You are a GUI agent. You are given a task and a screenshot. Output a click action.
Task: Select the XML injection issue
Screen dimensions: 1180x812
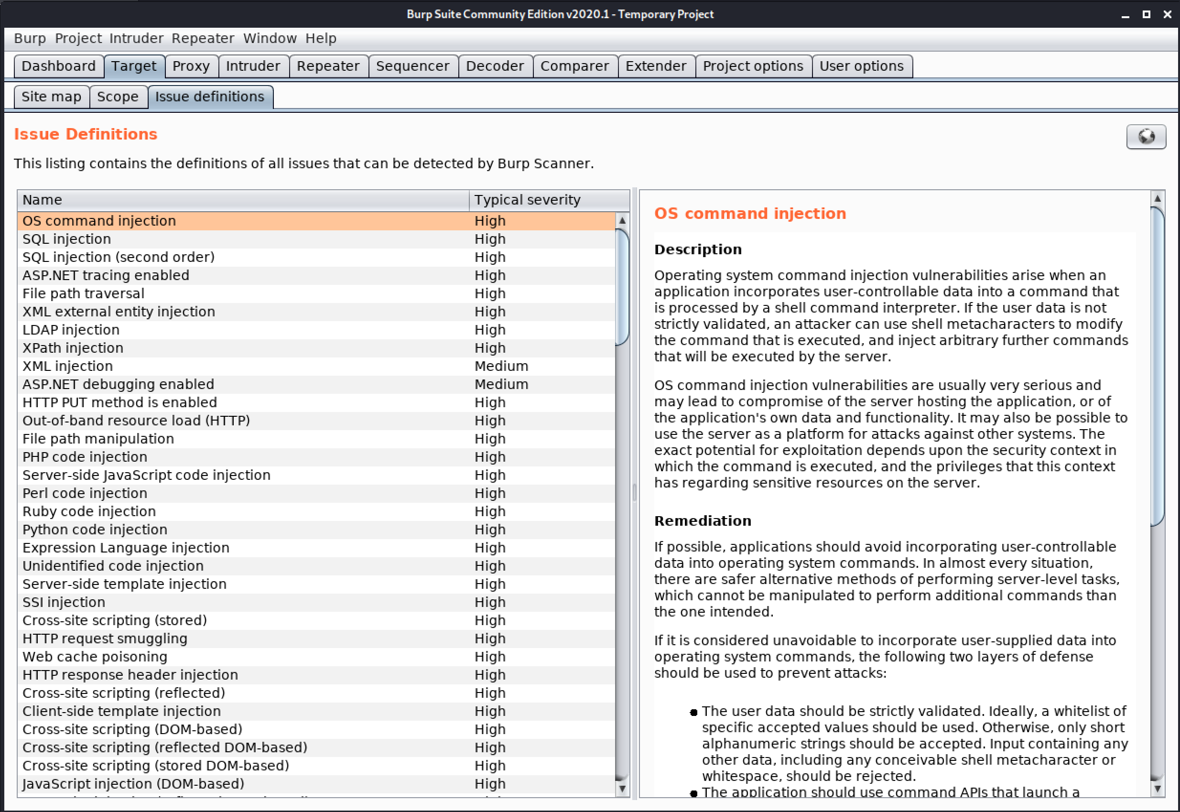(x=68, y=366)
